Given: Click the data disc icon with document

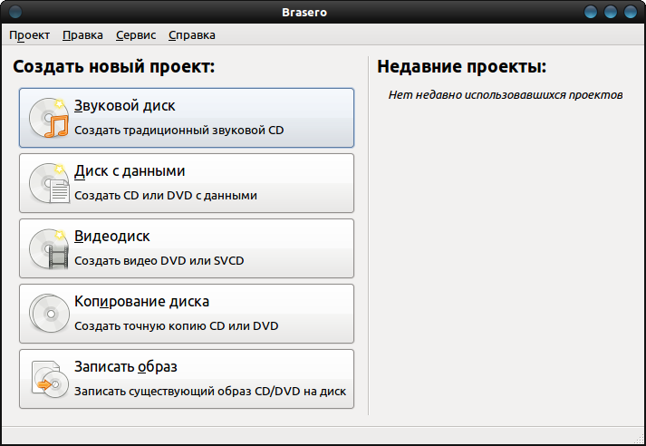Looking at the screenshot, I should click(49, 183).
